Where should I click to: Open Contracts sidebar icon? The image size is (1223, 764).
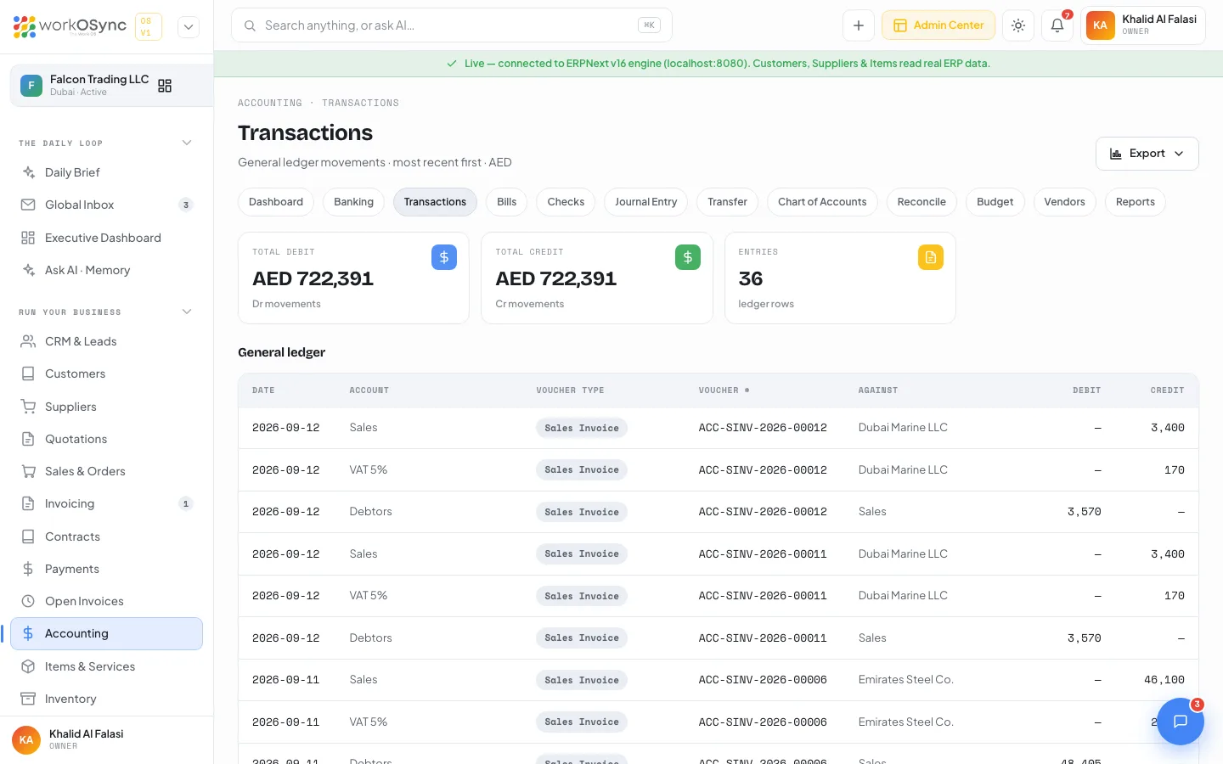[x=28, y=536]
